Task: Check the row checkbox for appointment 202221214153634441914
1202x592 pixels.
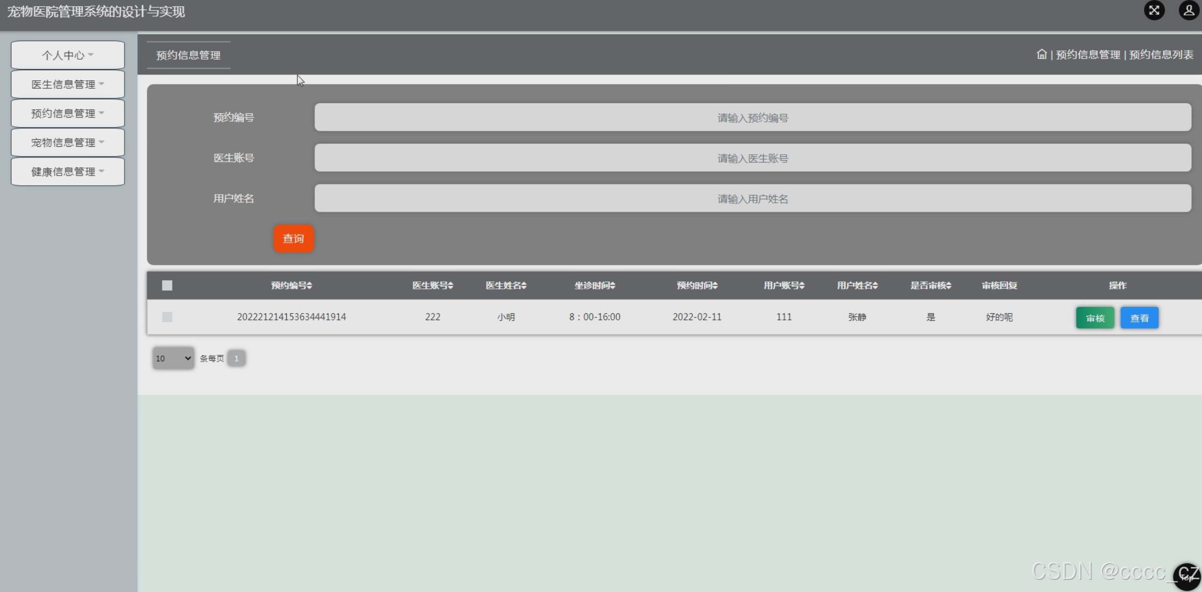Action: (x=167, y=317)
